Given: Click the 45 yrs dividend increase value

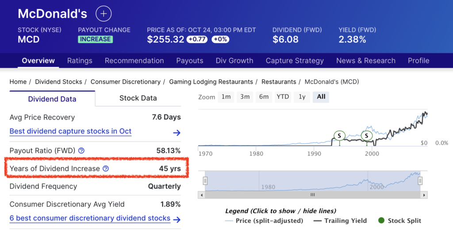Looking at the screenshot, I should [170, 169].
